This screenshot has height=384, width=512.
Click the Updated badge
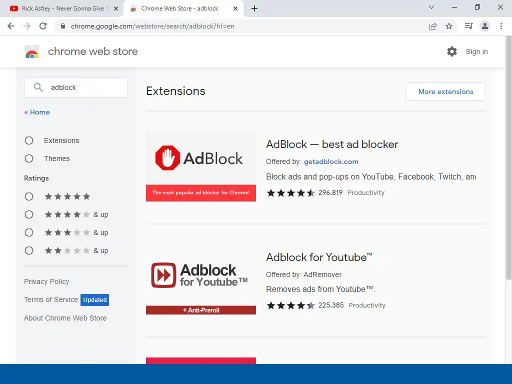(x=94, y=300)
